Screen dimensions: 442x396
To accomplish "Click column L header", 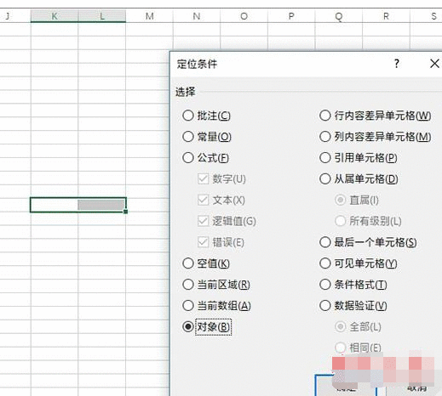I will click(x=102, y=16).
